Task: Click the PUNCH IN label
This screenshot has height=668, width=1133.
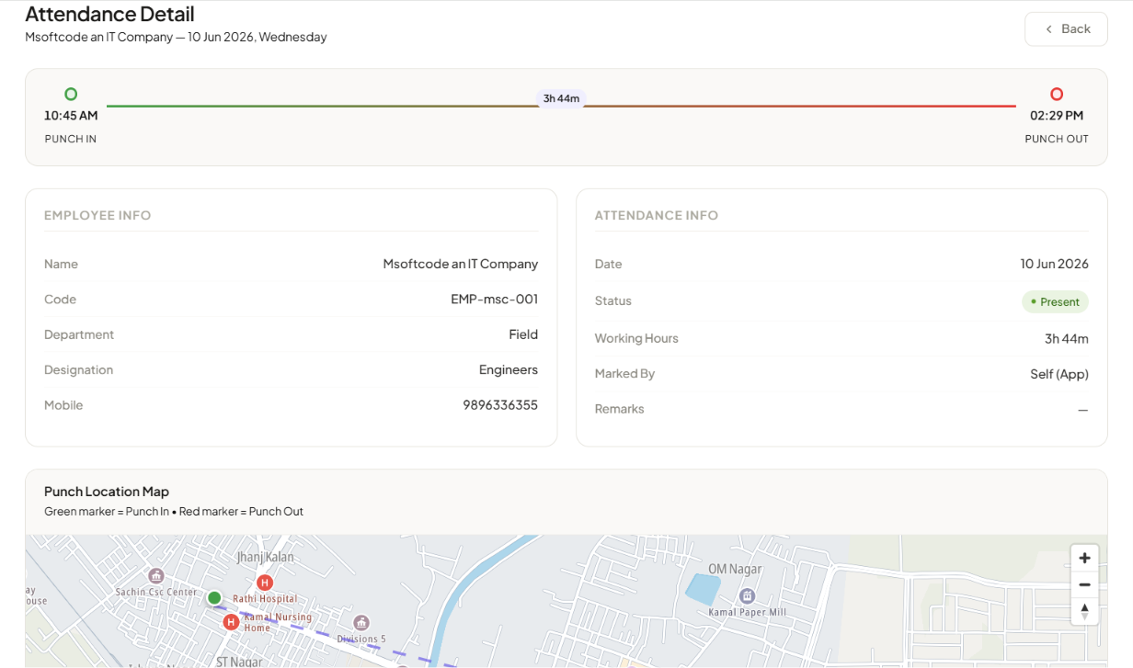Action: click(71, 139)
